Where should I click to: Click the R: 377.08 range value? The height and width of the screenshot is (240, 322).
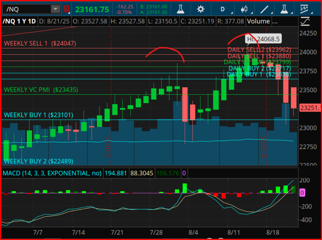231,21
